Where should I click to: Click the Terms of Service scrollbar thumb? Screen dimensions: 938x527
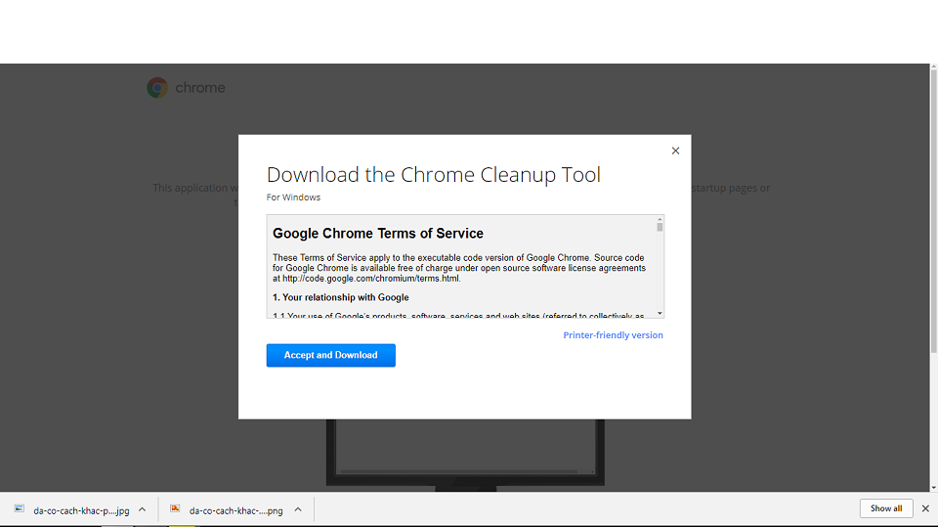pos(660,227)
